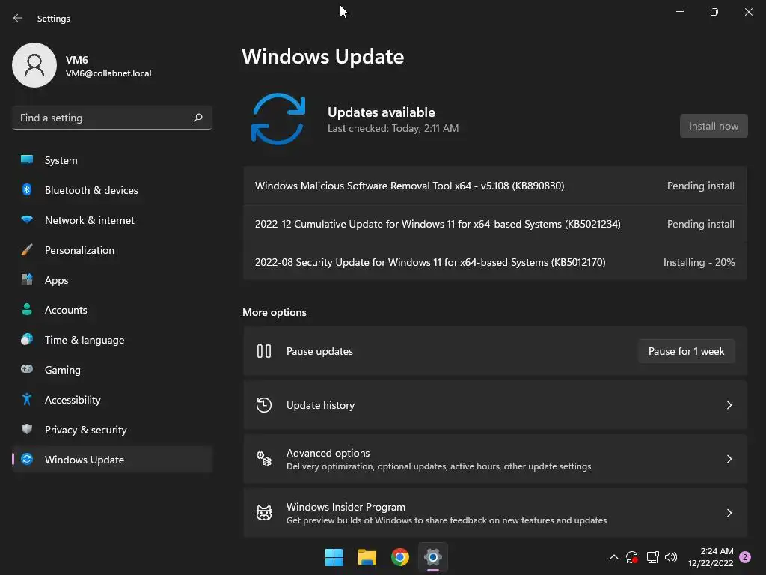The image size is (766, 575).
Task: Click the search magnifier icon
Action: (197, 118)
